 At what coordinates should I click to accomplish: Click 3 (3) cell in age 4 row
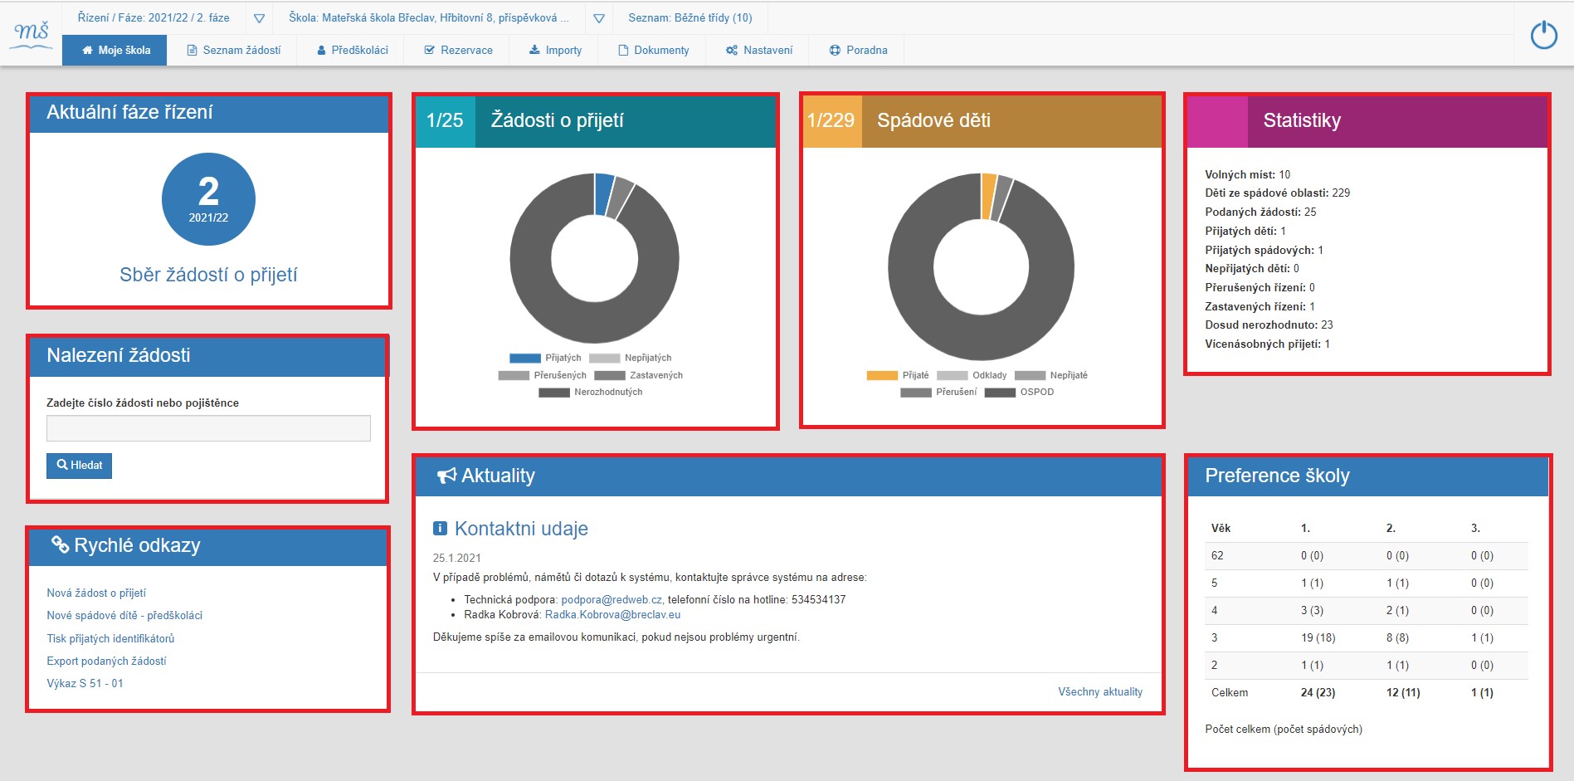(1312, 610)
